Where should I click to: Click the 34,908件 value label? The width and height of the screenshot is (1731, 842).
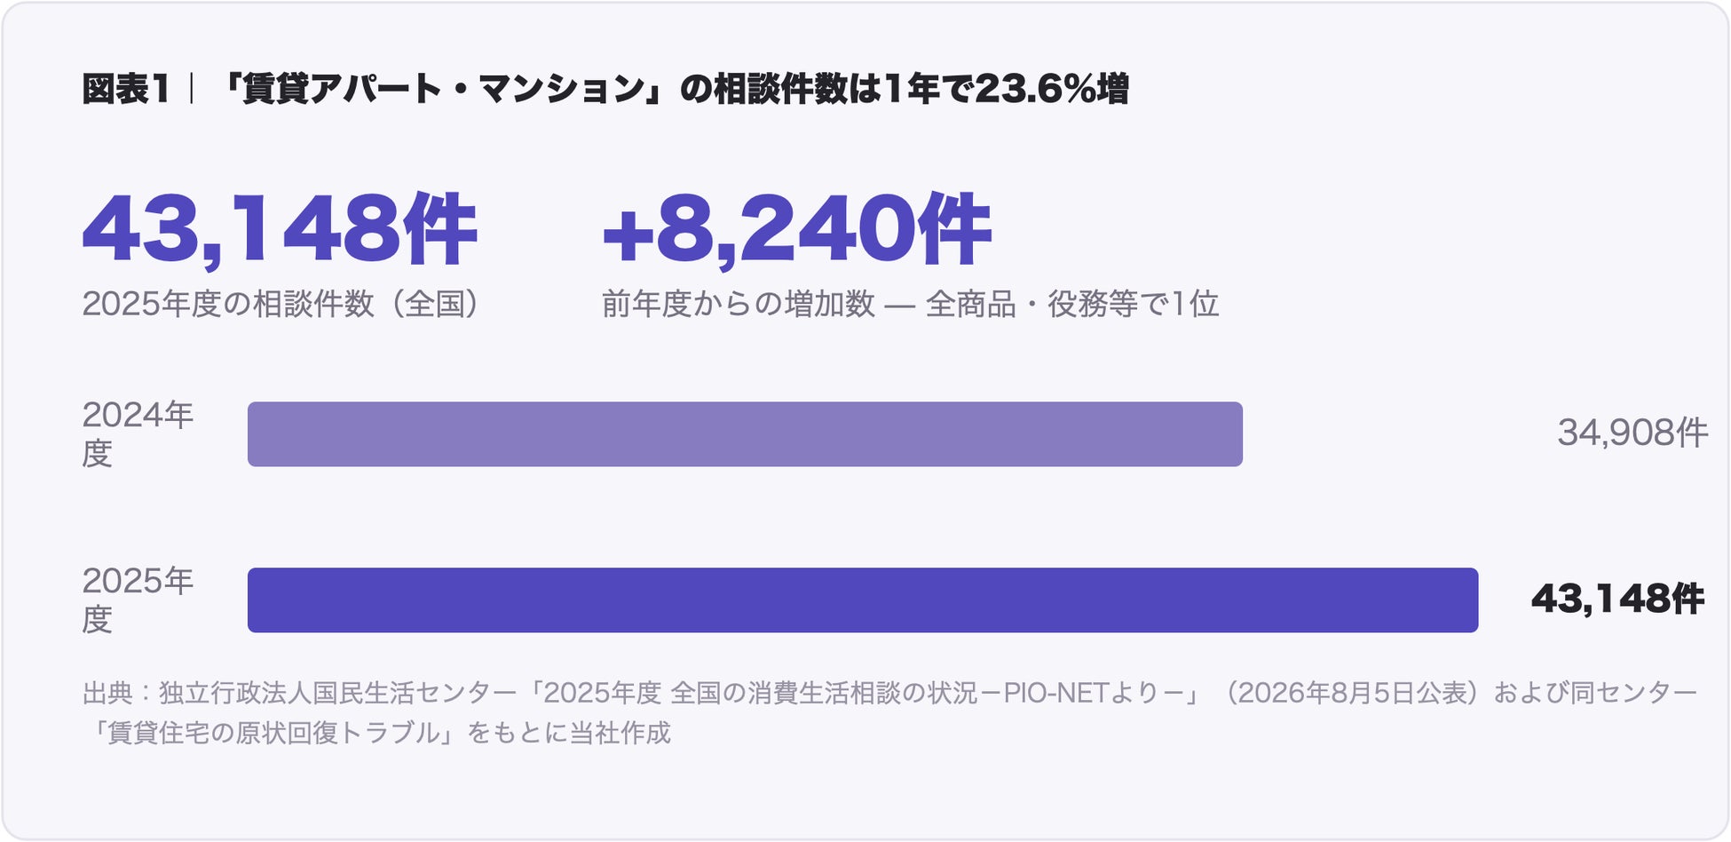click(1632, 433)
